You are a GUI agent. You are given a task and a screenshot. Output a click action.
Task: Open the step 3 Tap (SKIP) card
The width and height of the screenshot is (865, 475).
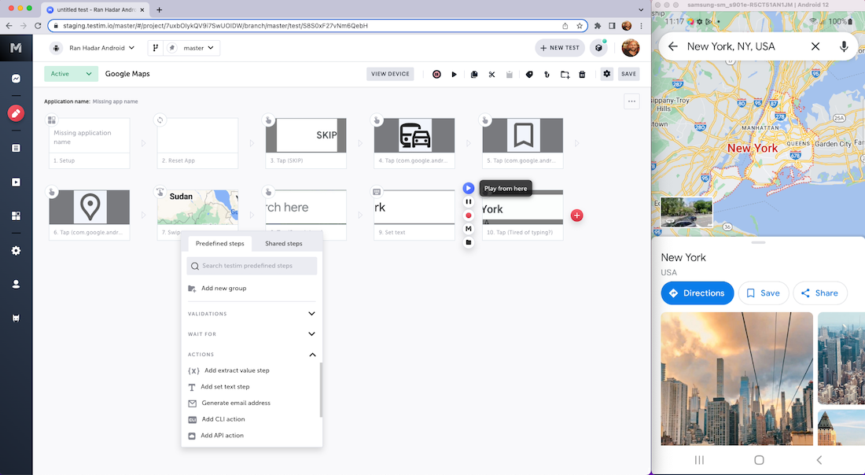click(x=306, y=143)
